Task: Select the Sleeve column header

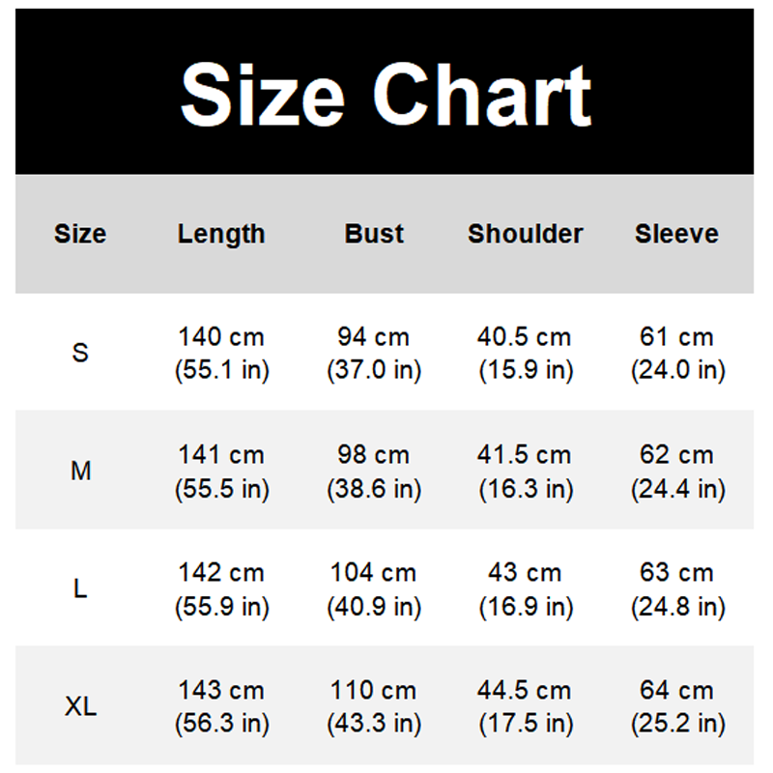Action: [677, 234]
